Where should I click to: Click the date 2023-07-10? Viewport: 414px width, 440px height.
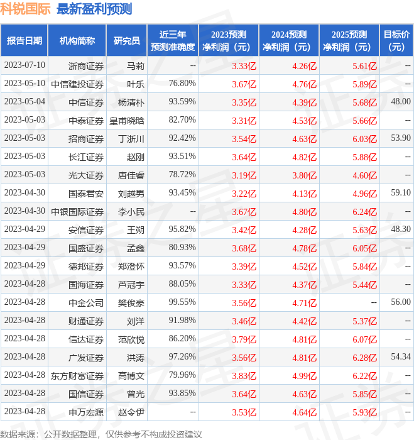tap(25, 65)
